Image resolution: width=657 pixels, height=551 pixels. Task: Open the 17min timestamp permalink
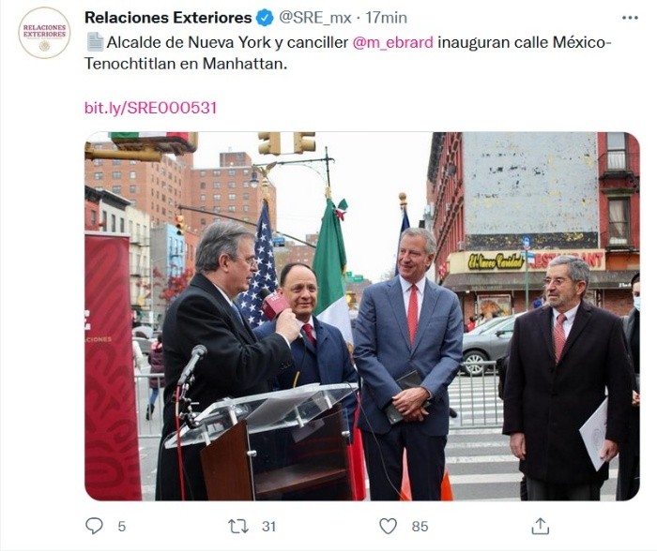click(x=386, y=18)
